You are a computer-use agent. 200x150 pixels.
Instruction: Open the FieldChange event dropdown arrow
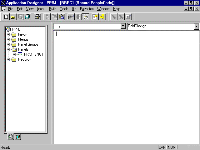197,26
